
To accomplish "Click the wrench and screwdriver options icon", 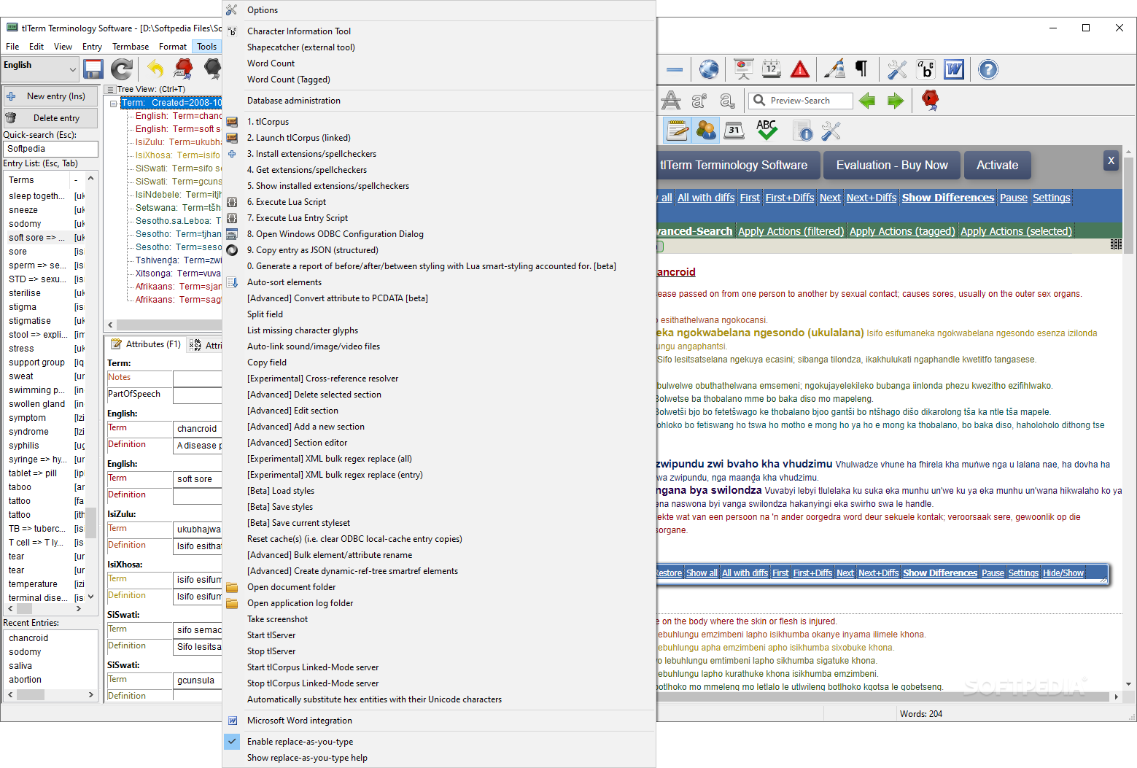I will tap(897, 69).
